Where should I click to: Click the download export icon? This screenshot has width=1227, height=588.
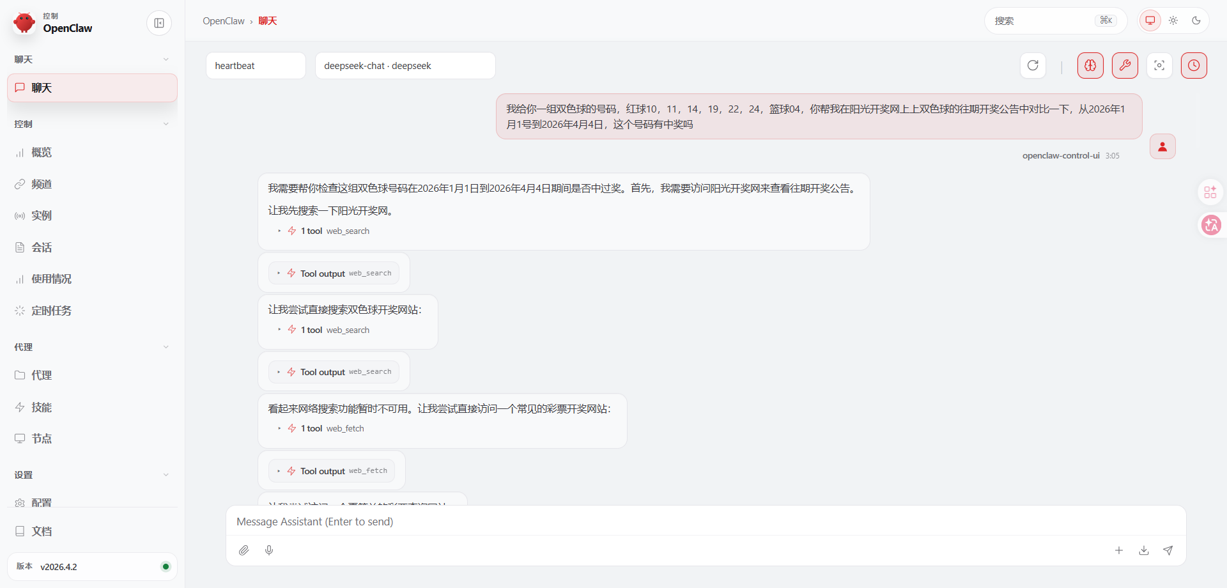click(x=1144, y=550)
